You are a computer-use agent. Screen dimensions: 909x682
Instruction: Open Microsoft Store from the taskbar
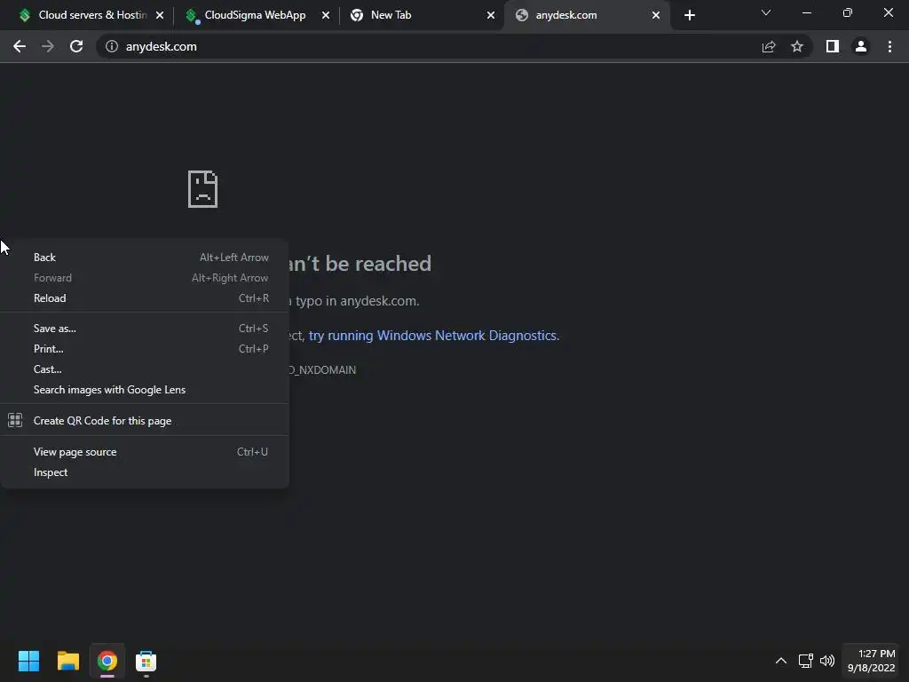(146, 661)
